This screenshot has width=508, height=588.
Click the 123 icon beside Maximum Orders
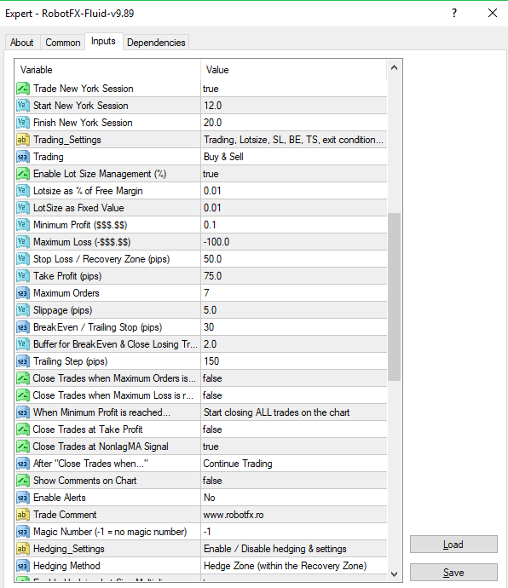(x=22, y=294)
